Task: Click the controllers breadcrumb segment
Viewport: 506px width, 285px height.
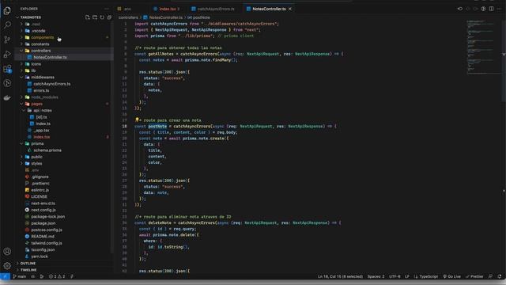Action: click(x=128, y=17)
